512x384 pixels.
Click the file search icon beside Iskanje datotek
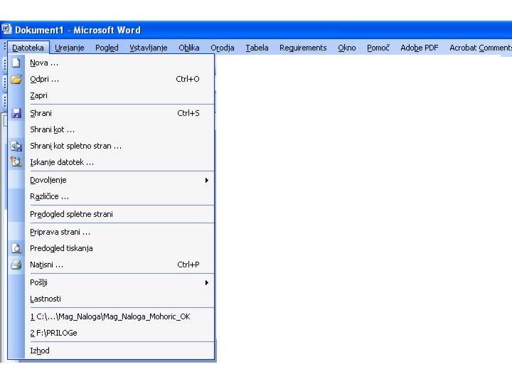pos(16,162)
